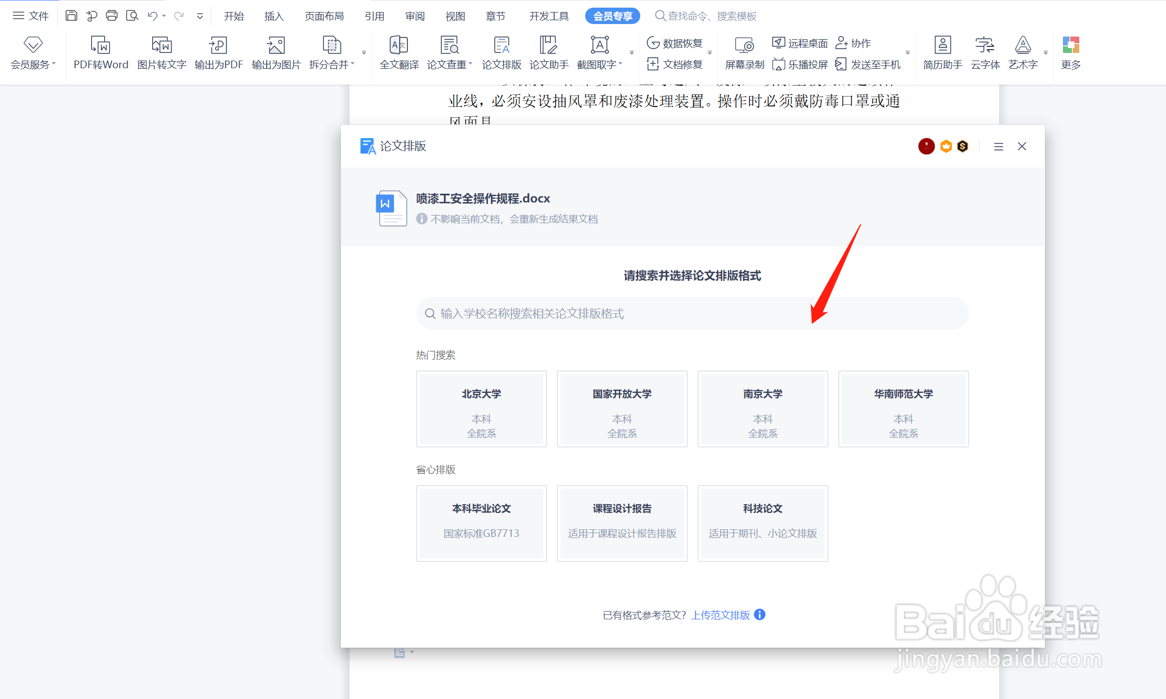Select the 本科毕业论文 layout card
The image size is (1166, 699).
(x=482, y=523)
